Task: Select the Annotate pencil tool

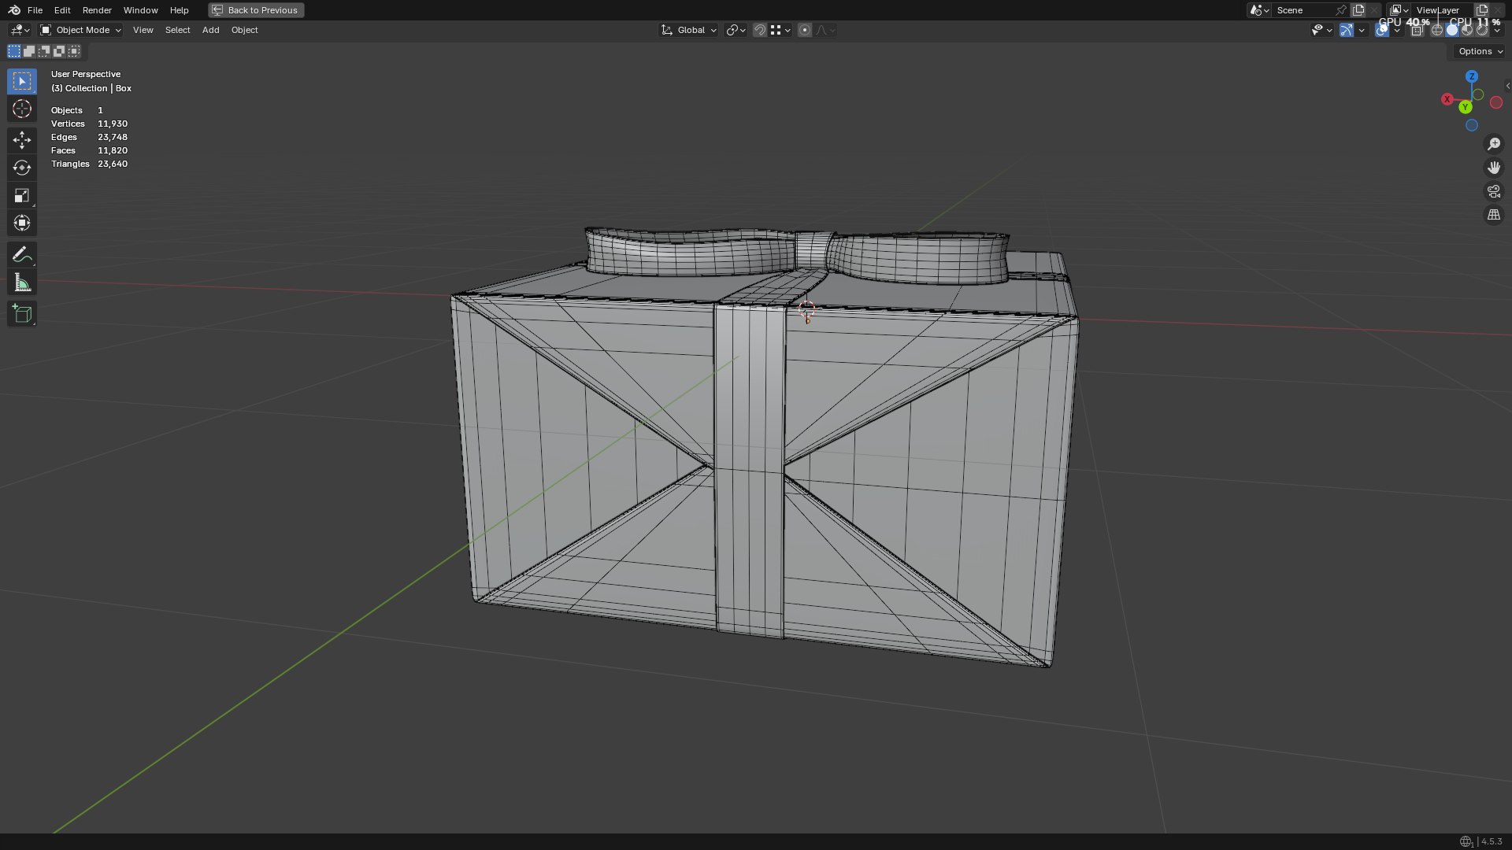Action: (x=22, y=255)
